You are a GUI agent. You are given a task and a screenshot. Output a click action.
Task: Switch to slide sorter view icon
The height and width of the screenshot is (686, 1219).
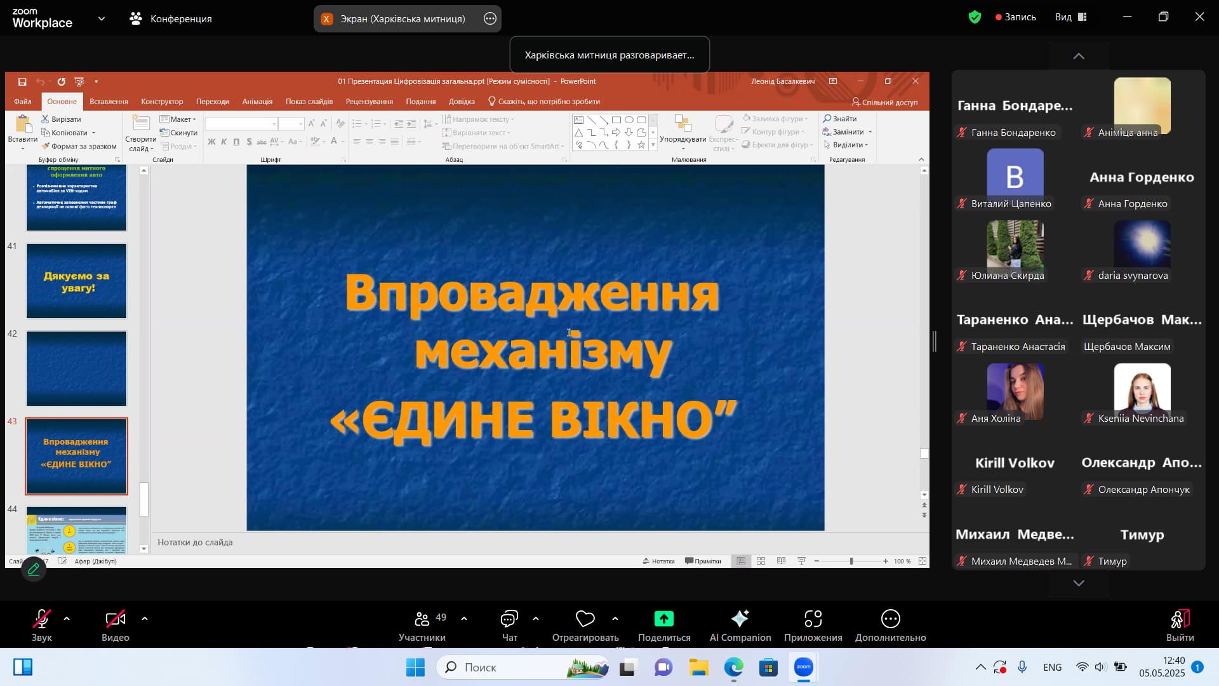[761, 562]
